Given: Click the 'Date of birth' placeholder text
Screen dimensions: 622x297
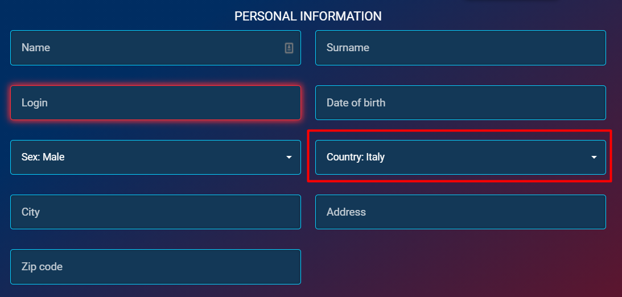Looking at the screenshot, I should coord(356,103).
